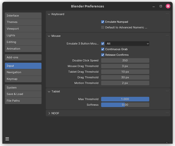Image resolution: width=175 pixels, height=146 pixels.
Task: Open the Editing section
Action: [23, 42]
